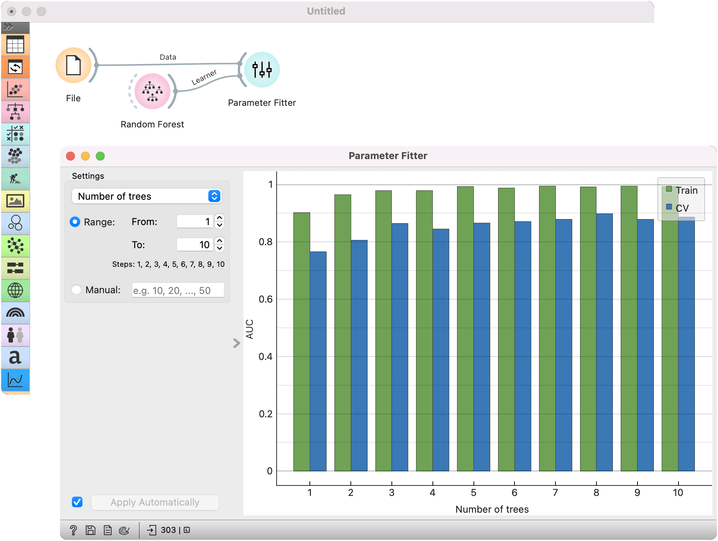Increase the From value using stepper
This screenshot has width=718, height=541.
click(220, 218)
